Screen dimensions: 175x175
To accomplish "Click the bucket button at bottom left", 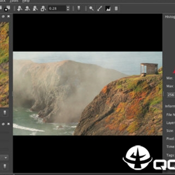I will (x=5, y=166).
